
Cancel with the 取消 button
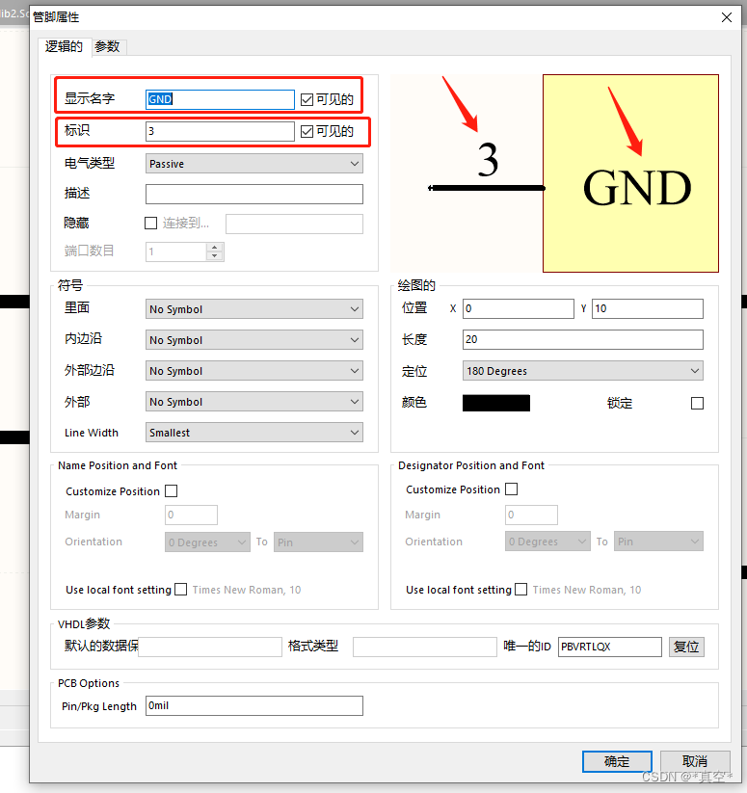click(x=695, y=761)
